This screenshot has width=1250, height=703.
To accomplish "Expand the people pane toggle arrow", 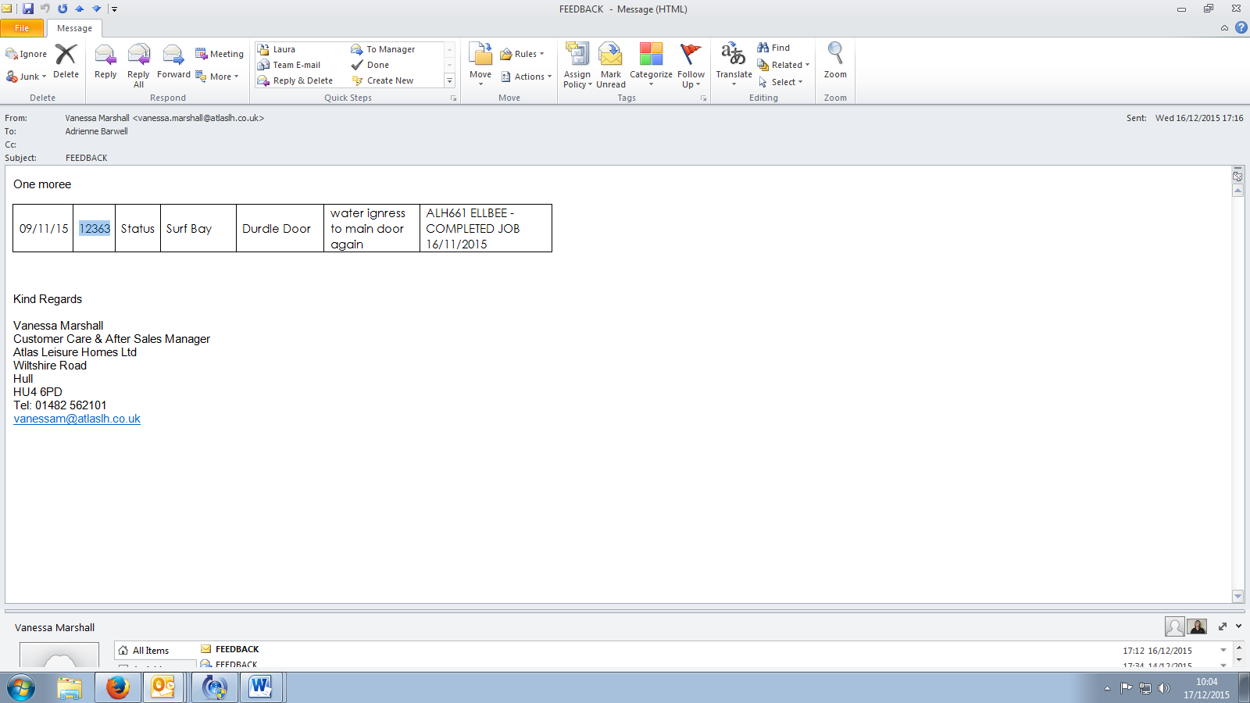I will click(x=1238, y=626).
